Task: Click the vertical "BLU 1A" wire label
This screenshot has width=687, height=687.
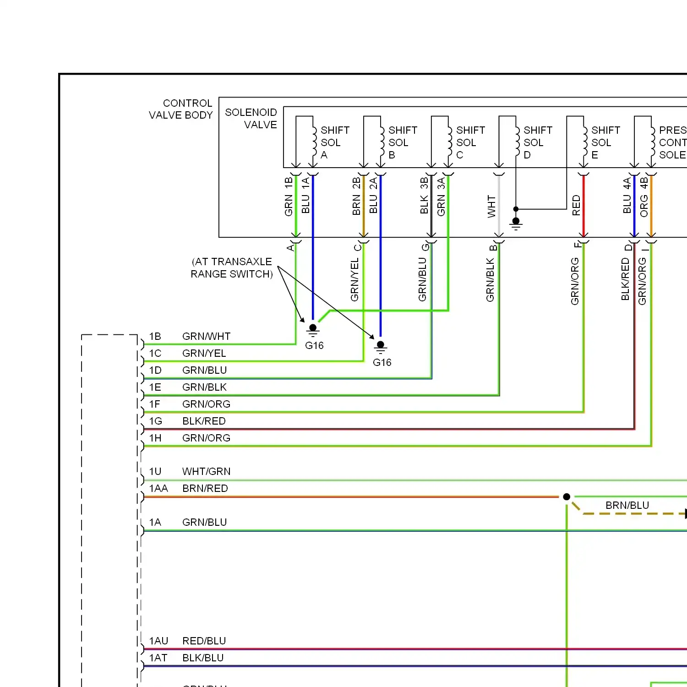Action: pos(305,196)
